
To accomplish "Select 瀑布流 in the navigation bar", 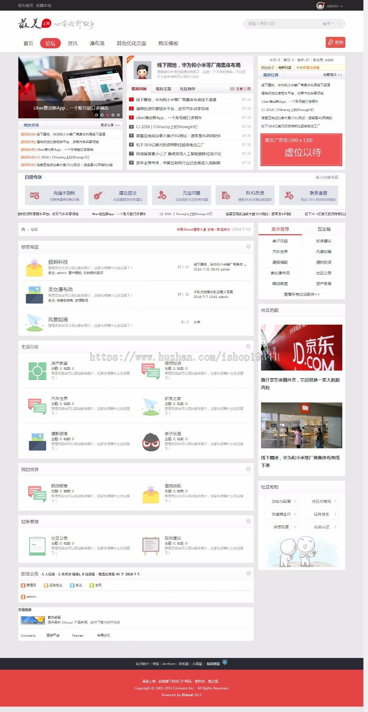I will click(x=97, y=43).
